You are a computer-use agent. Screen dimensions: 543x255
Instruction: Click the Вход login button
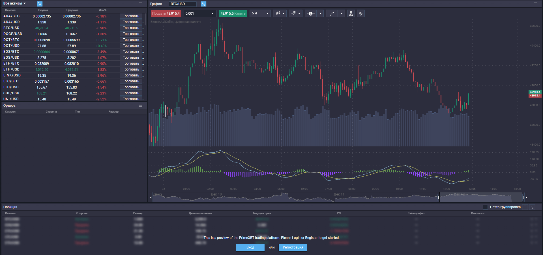250,247
